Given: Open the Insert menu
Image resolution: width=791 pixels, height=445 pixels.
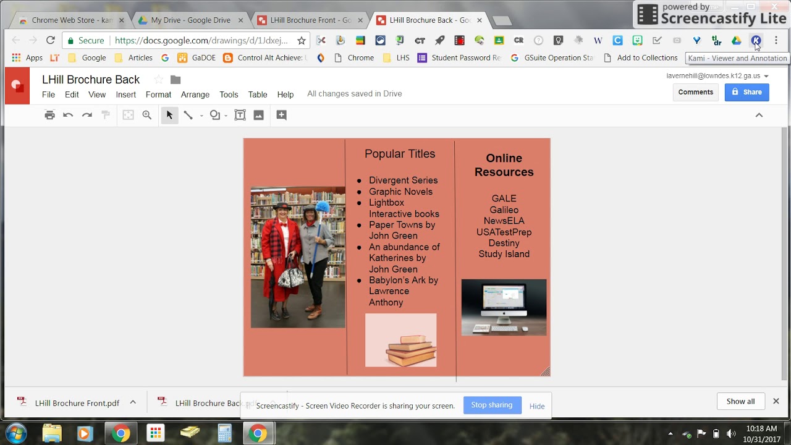Looking at the screenshot, I should coord(126,95).
